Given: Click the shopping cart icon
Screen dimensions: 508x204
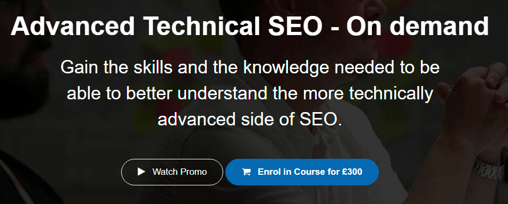Looking at the screenshot, I should click(246, 172).
